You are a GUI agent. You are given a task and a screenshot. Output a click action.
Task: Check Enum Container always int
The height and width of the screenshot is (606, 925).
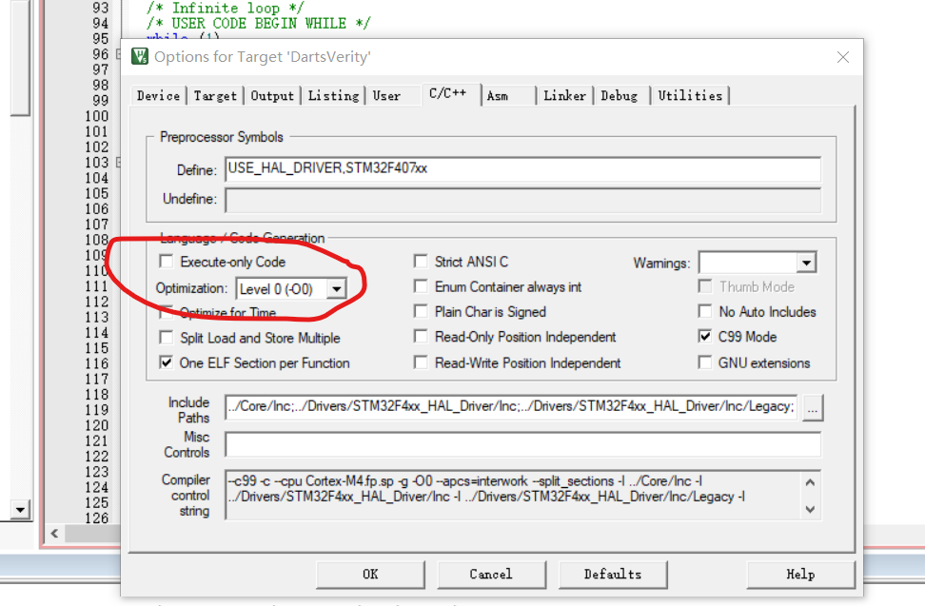click(421, 286)
